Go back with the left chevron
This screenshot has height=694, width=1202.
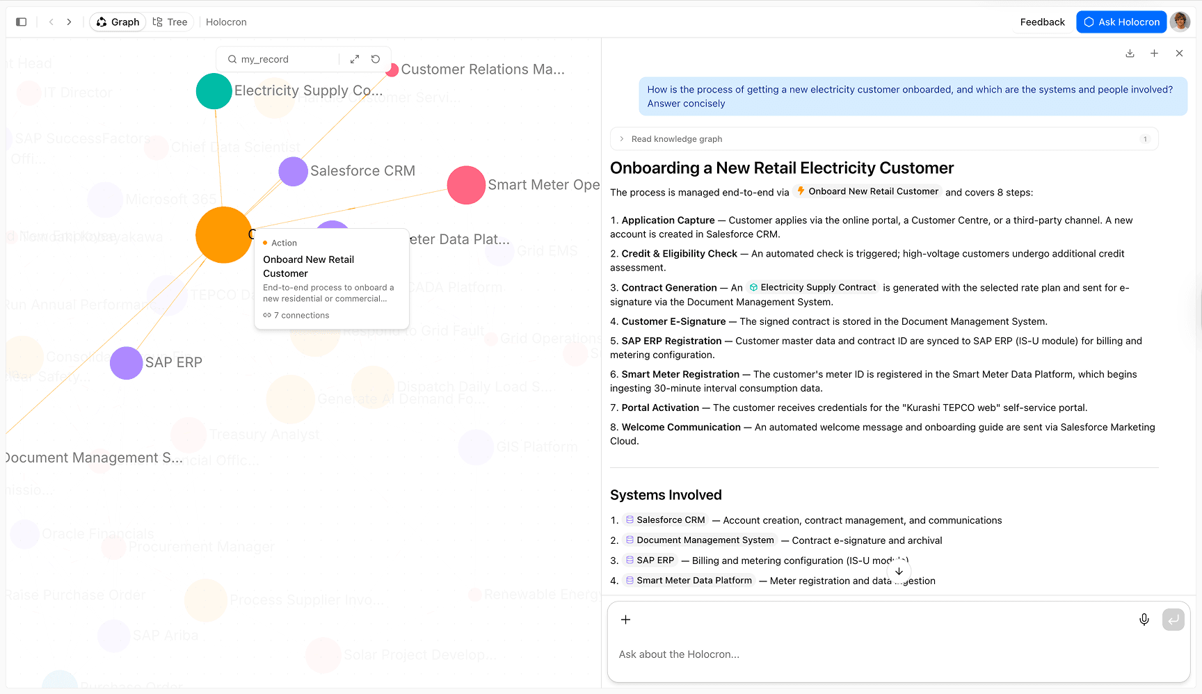(x=51, y=22)
